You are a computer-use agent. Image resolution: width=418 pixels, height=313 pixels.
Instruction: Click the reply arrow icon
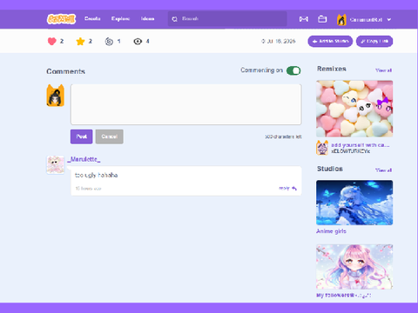click(294, 189)
